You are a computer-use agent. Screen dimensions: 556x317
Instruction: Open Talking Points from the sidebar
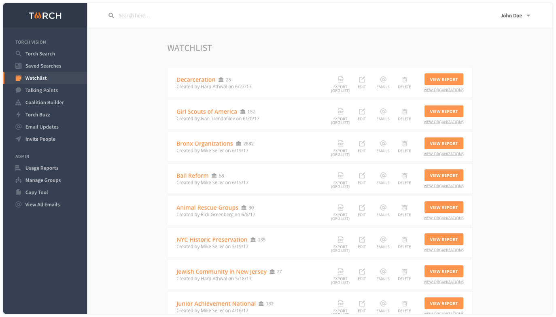(41, 91)
